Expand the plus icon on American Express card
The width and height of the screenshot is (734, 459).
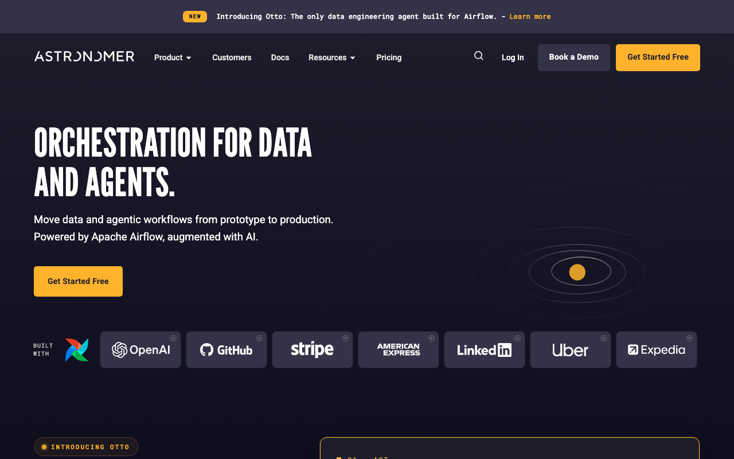[x=432, y=338]
